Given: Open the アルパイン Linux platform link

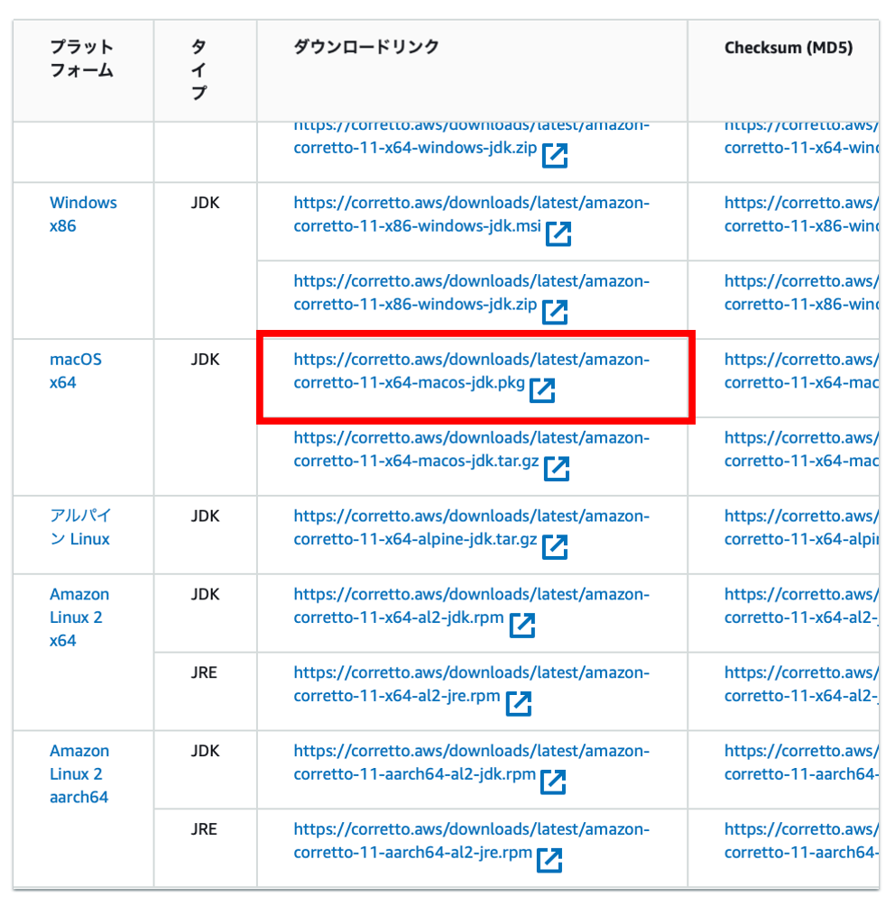Looking at the screenshot, I should click(x=79, y=527).
